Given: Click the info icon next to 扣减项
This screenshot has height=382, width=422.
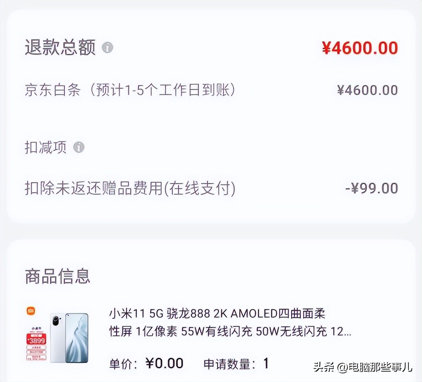Looking at the screenshot, I should 79,147.
